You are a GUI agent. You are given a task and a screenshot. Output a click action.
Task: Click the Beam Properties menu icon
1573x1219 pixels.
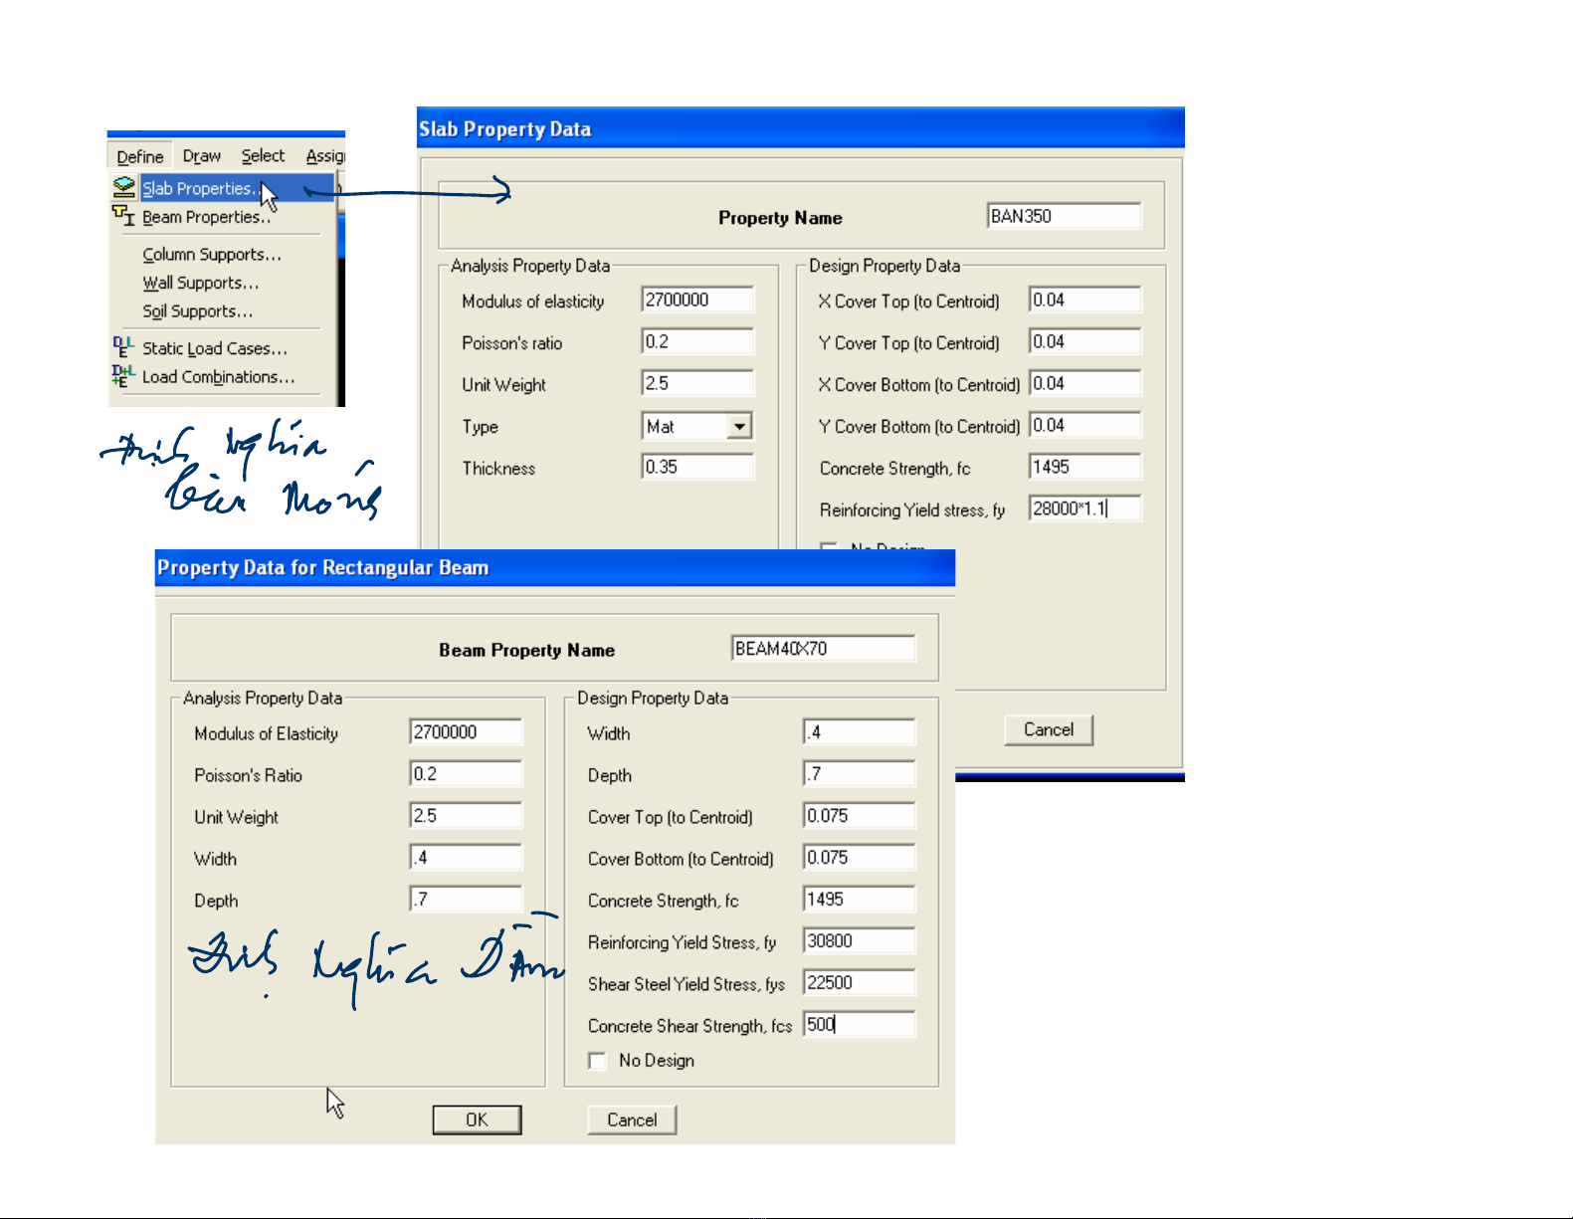tap(123, 216)
